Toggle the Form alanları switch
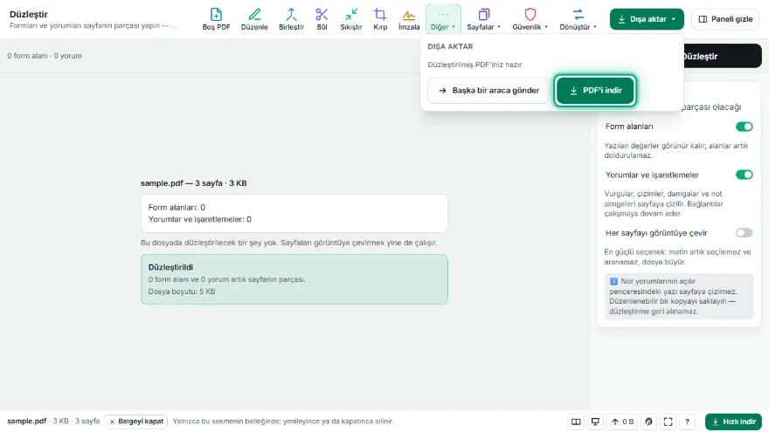769x432 pixels. pos(744,127)
